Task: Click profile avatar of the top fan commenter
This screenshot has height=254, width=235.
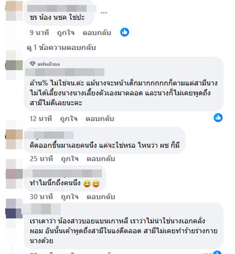Action: coord(14,65)
